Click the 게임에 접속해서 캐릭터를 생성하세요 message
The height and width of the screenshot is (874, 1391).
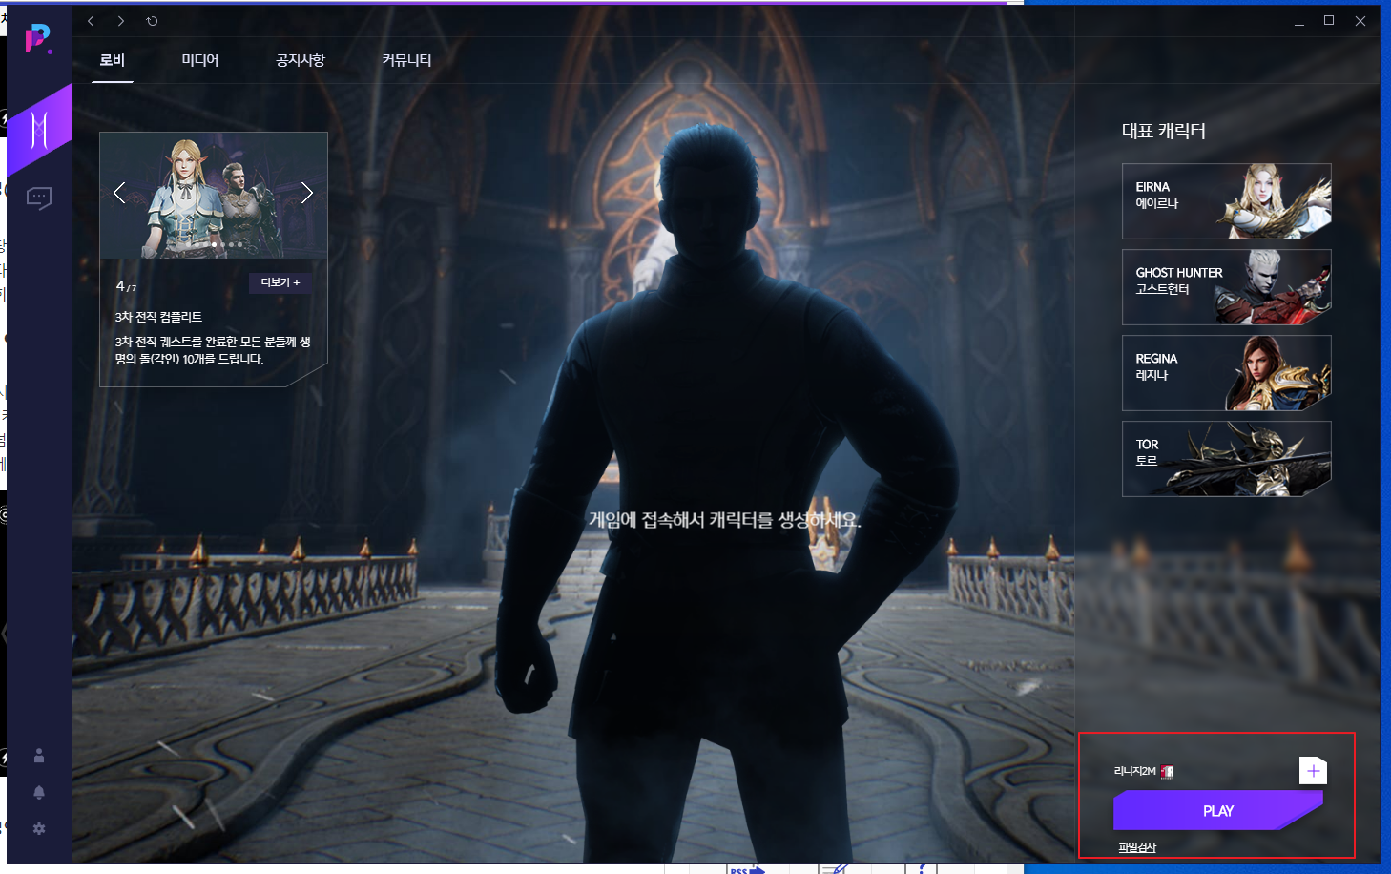coord(725,520)
